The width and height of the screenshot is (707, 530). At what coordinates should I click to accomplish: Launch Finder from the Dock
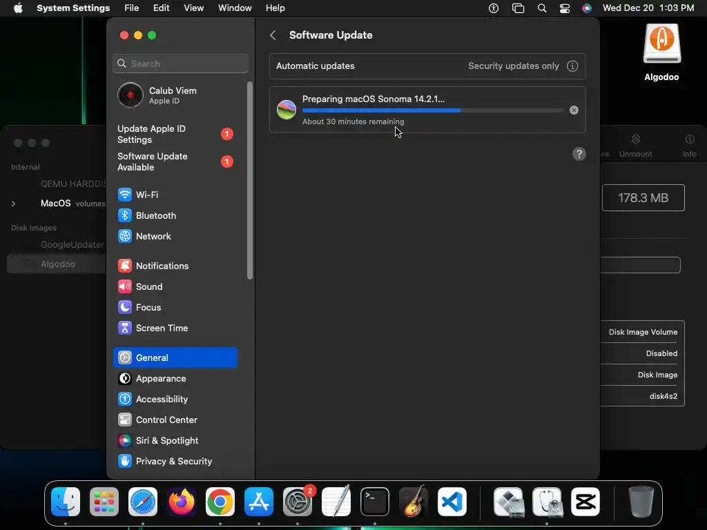tap(66, 502)
